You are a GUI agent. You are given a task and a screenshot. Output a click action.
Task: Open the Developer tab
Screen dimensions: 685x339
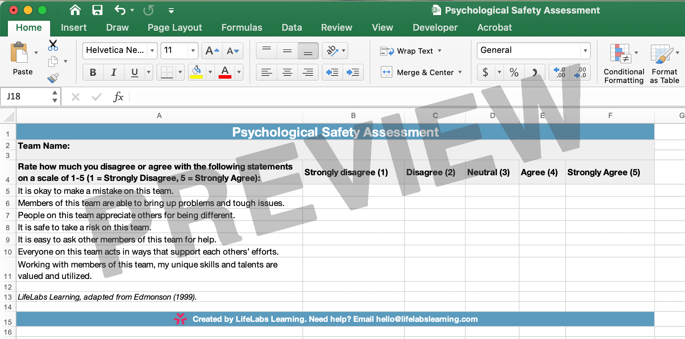(435, 28)
